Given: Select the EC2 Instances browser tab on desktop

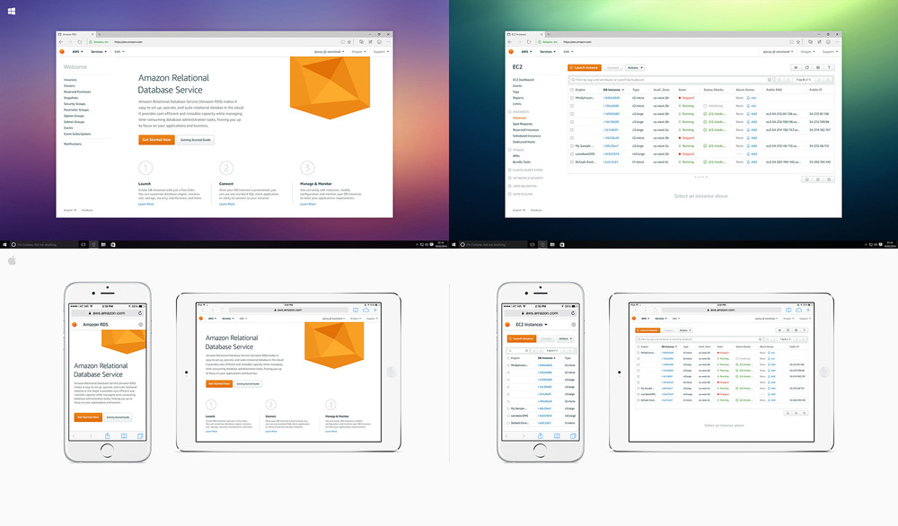Looking at the screenshot, I should [x=525, y=34].
